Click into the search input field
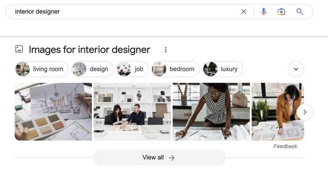328x171 pixels. point(123,11)
